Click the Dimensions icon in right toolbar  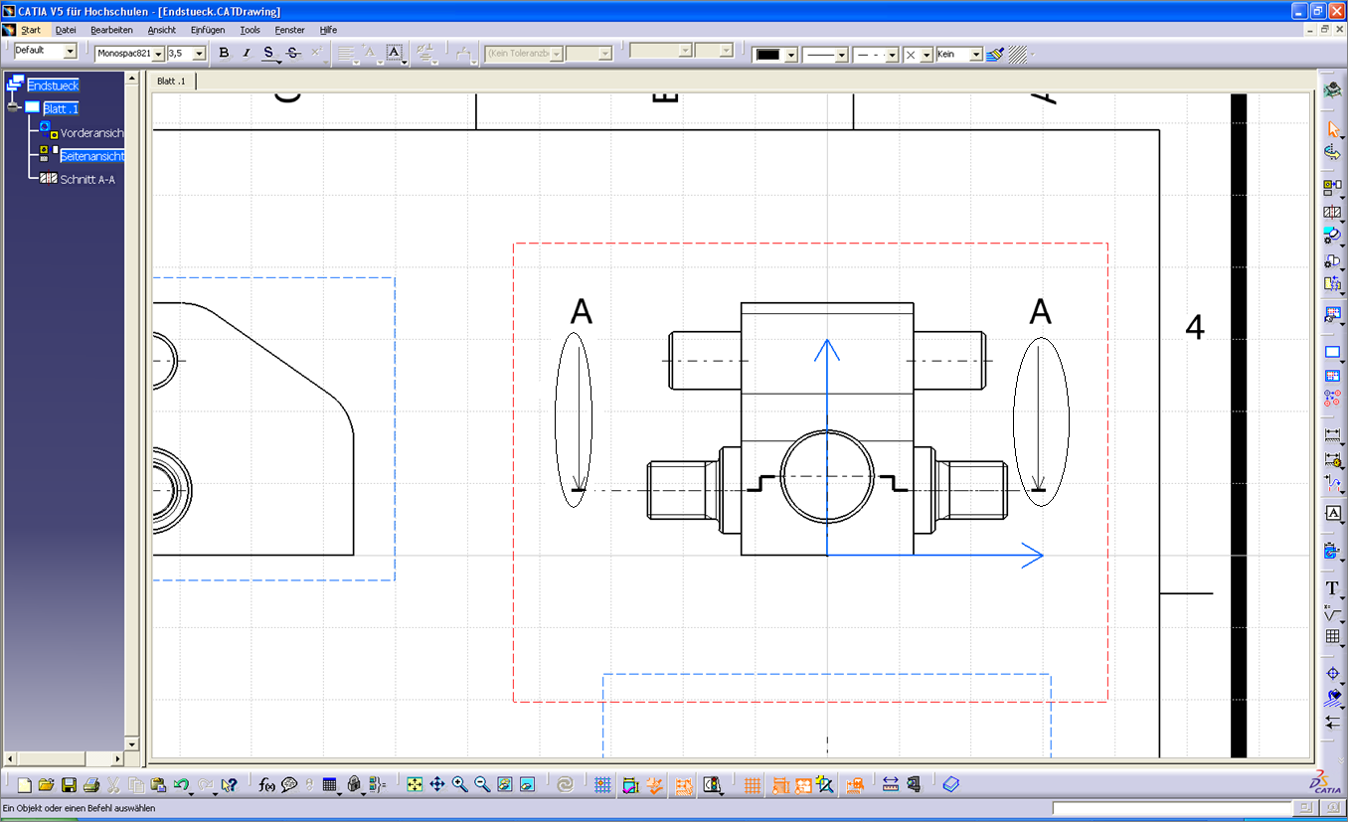tap(1333, 434)
